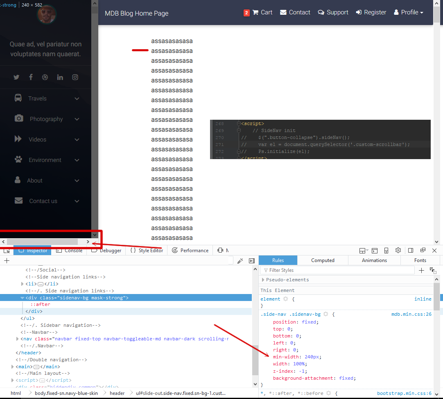Click the MDB Blog Home Page brand
This screenshot has width=443, height=399.
pyautogui.click(x=136, y=13)
